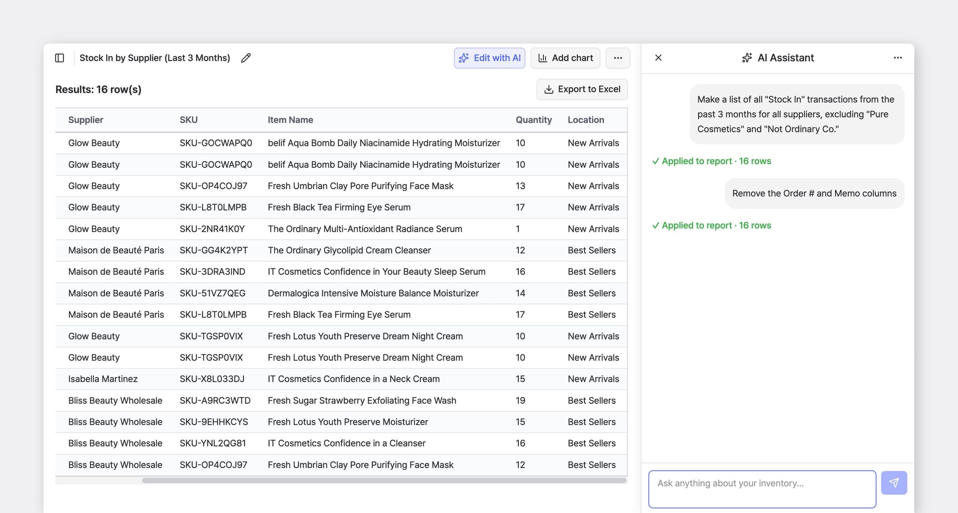Click Fresh Umbrian Clay mask in Bliss Beauty row
This screenshot has height=513, width=958.
pyautogui.click(x=360, y=465)
